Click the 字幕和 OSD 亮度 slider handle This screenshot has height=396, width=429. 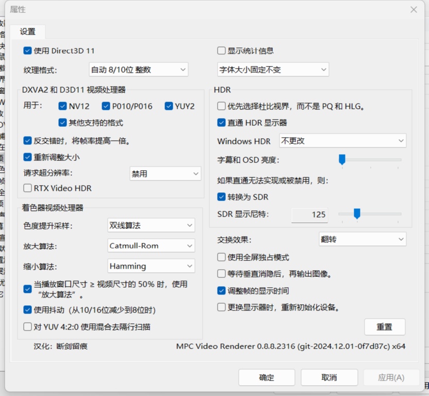click(341, 160)
